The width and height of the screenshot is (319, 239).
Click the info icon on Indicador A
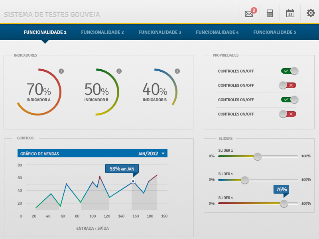(62, 71)
